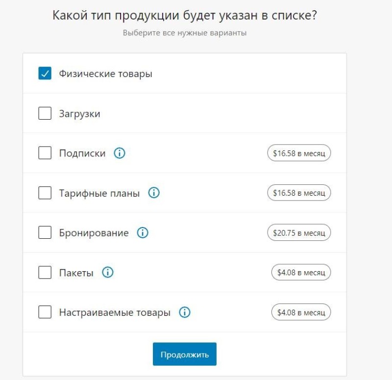Image resolution: width=392 pixels, height=380 pixels.
Task: Click the Физические товары label text
Action: tap(105, 74)
